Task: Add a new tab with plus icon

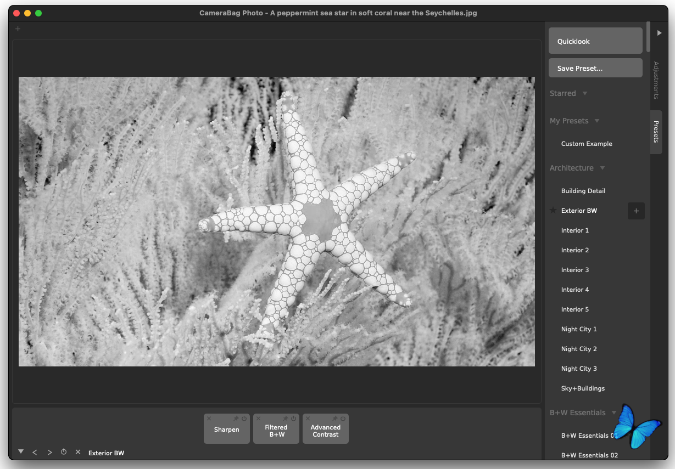Action: coord(18,29)
